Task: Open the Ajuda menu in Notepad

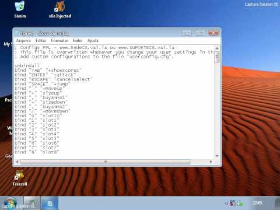Action: [93, 41]
